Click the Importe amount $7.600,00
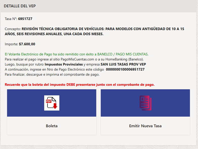Image resolution: width=198 pixels, height=149 pixels. coord(27,44)
